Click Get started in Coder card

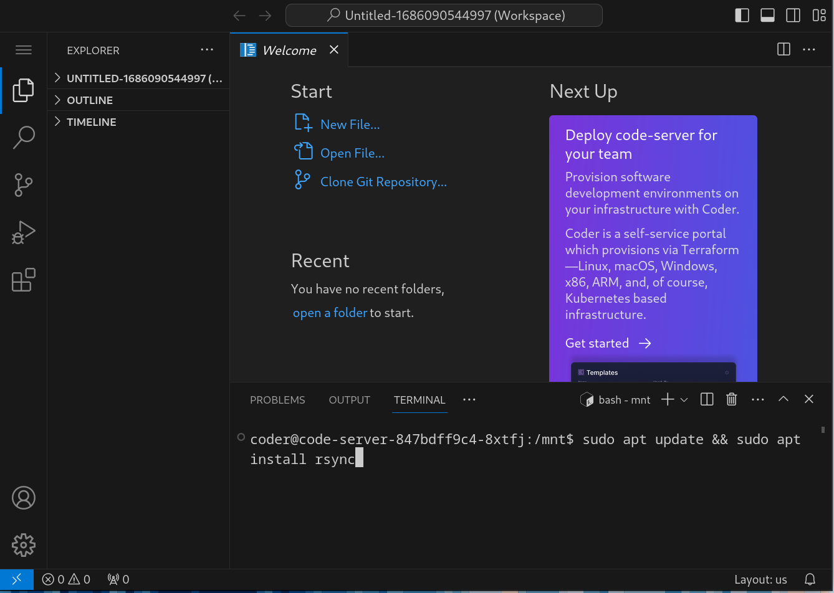click(608, 343)
